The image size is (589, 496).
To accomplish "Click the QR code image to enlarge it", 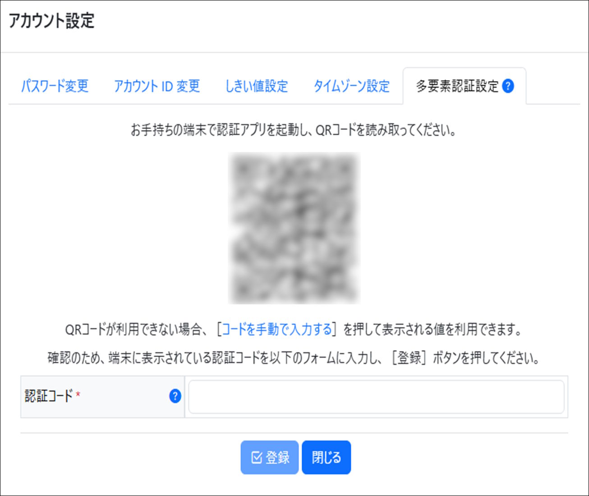I will pyautogui.click(x=294, y=228).
